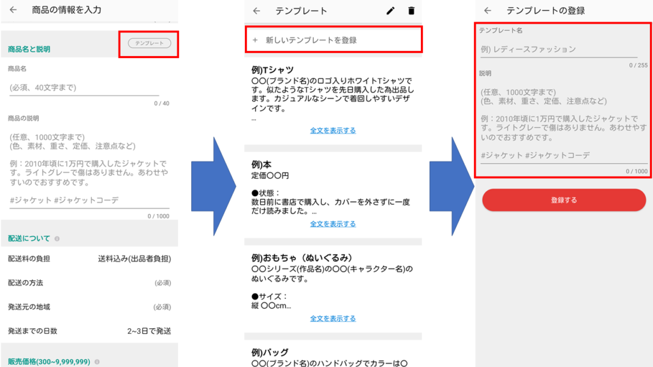Image resolution: width=653 pixels, height=367 pixels.
Task: Click the 定価〇〇円 line in 例)本
Action: click(x=270, y=176)
